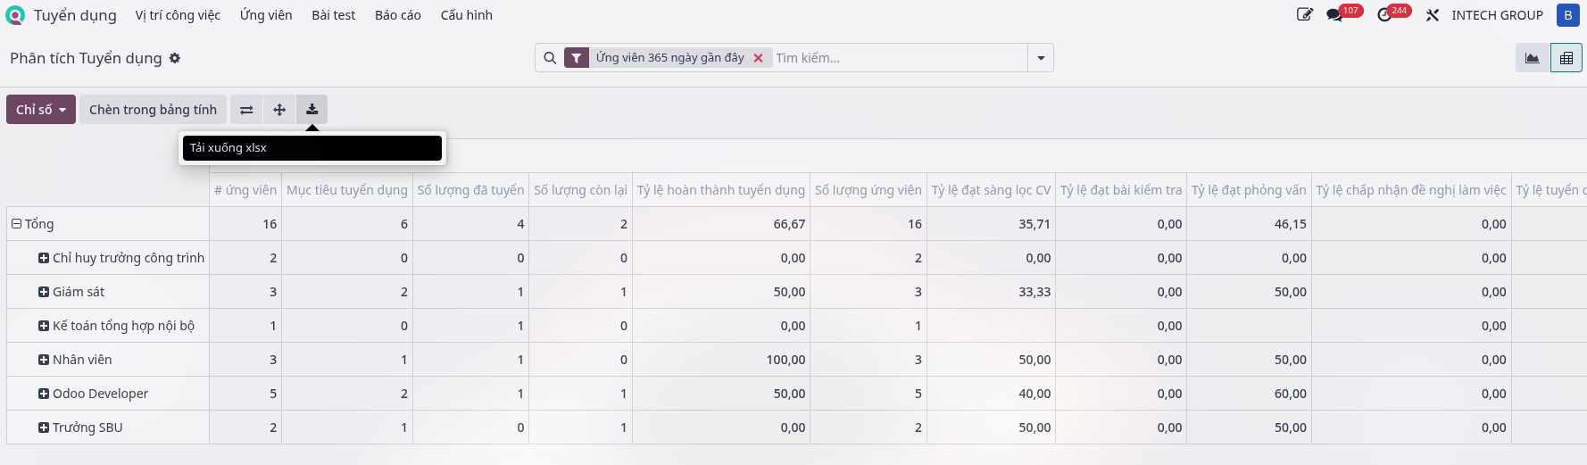Viewport: 1587px width, 465px height.
Task: Click the expand all arrows icon
Action: coord(279,110)
